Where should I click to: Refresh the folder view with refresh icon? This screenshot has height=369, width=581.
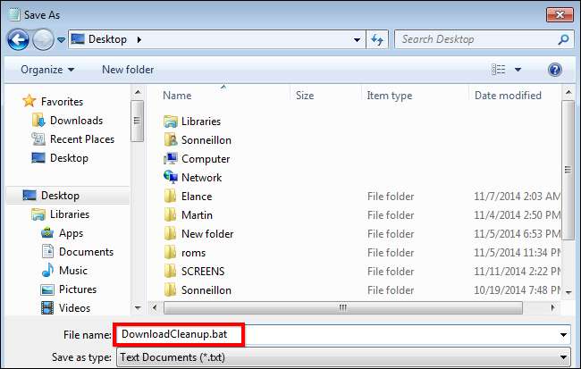(377, 39)
